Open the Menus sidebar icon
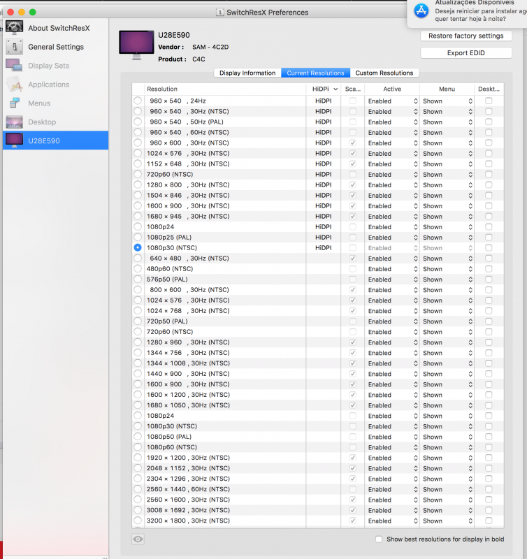This screenshot has height=559, width=527. click(14, 103)
